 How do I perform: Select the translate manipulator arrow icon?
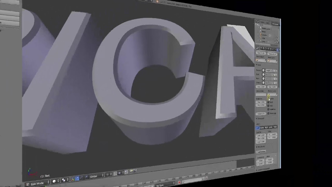(x=77, y=178)
